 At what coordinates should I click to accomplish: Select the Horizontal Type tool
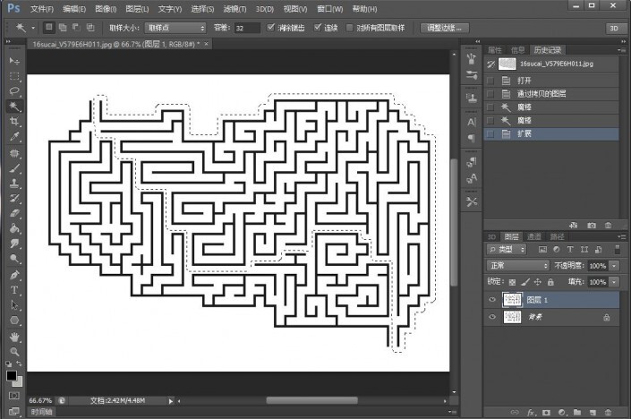[x=14, y=290]
